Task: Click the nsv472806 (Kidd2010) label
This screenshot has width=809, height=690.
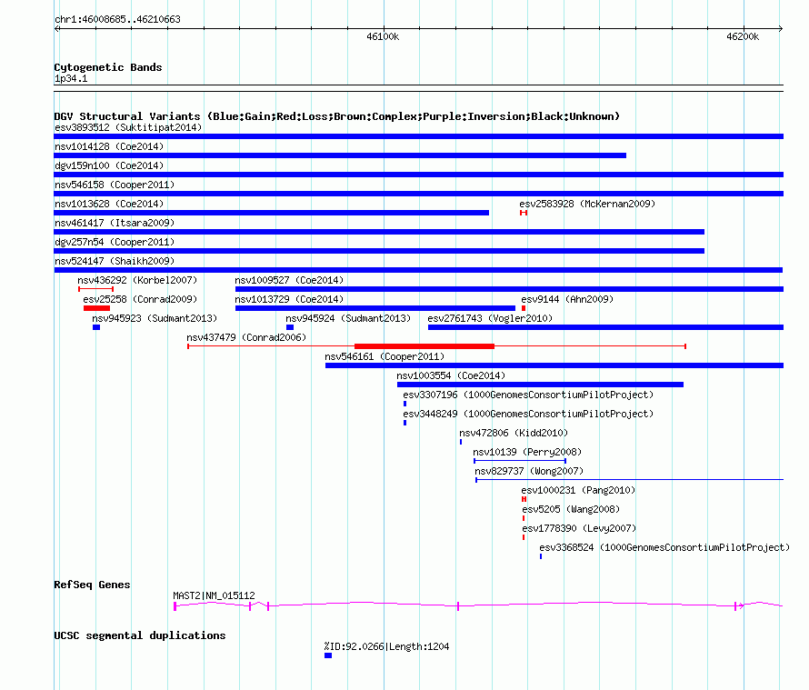Action: (x=514, y=433)
